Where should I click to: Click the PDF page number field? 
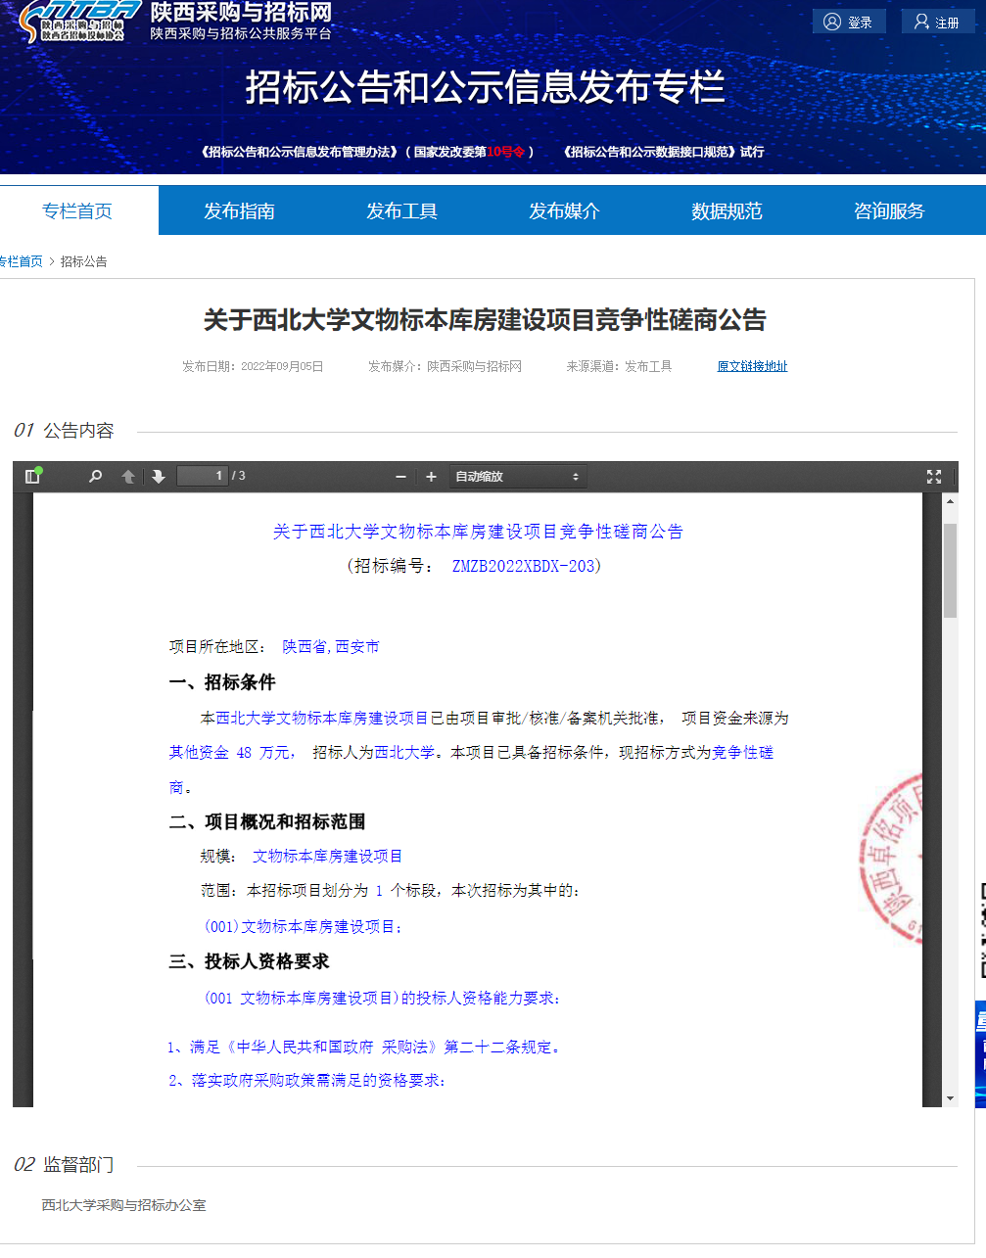click(x=202, y=476)
